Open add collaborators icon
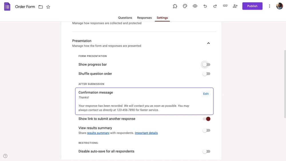The height and width of the screenshot is (161, 286). [235, 6]
